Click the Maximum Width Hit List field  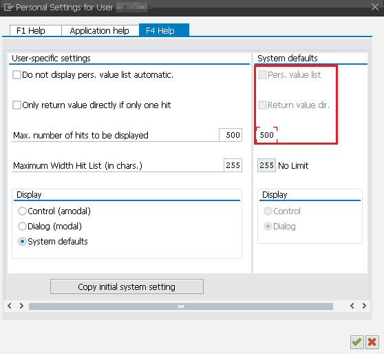[233, 165]
